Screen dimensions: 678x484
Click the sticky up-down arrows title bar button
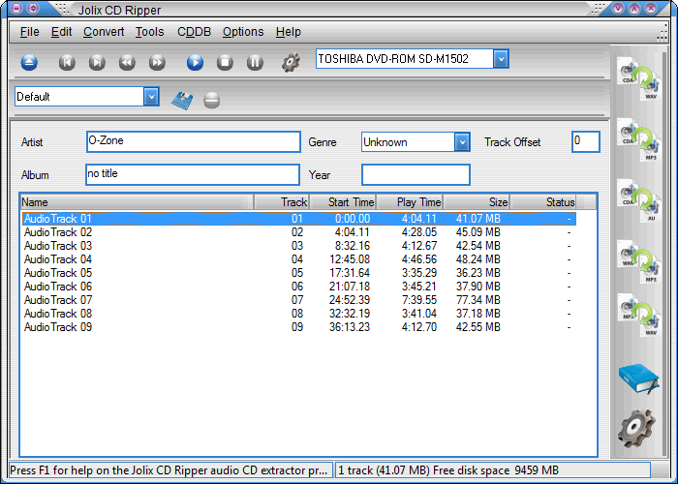33,8
